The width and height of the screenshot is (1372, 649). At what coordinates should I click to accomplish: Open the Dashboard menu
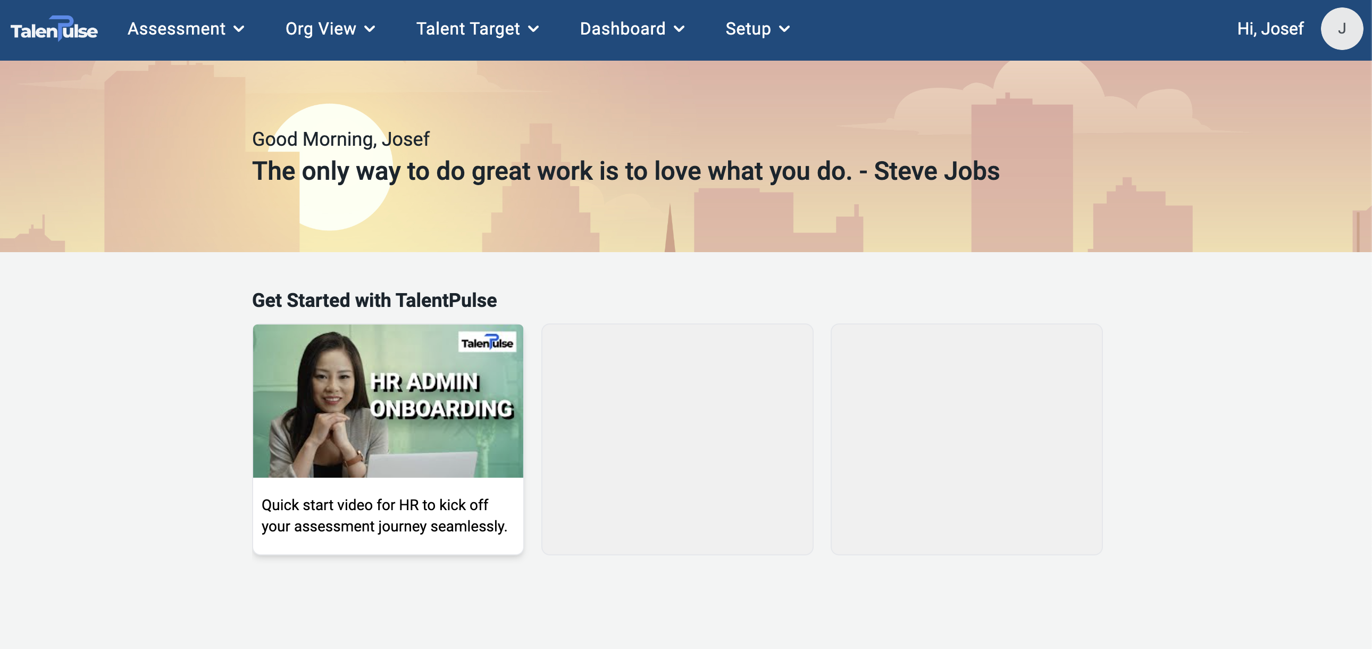(x=622, y=29)
